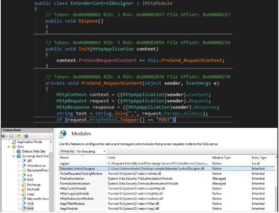Click the Exchange virtual directory folder icon

coord(24,184)
